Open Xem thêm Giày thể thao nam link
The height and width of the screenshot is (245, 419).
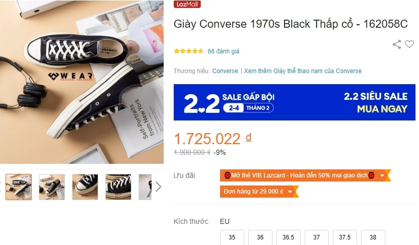coord(303,71)
